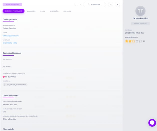Screen dimensions: 157x131
Task: Click the Novas Inscrições stage badge
Action: click(12, 4)
